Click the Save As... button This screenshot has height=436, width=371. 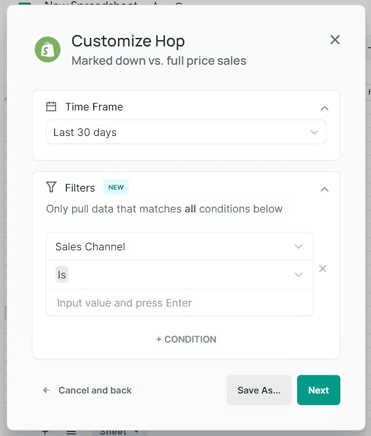[259, 390]
